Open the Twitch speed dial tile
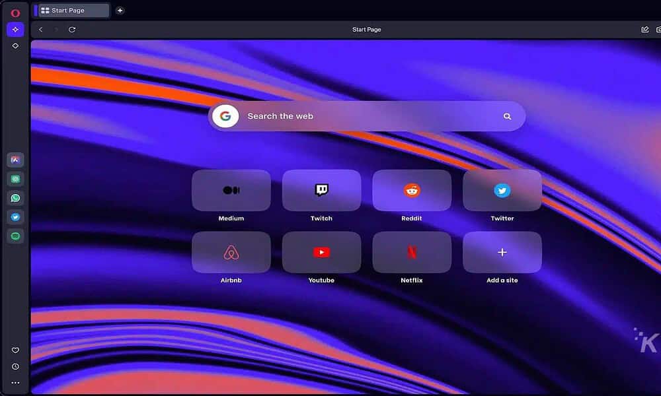Screen dimensions: 661x396 [321, 190]
